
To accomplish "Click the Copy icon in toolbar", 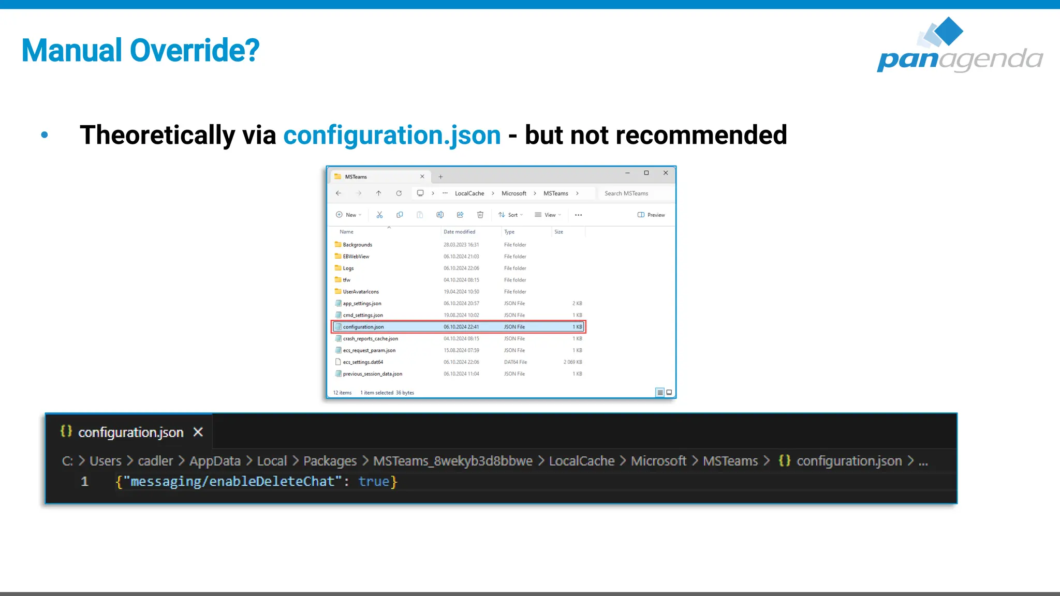I will click(400, 215).
